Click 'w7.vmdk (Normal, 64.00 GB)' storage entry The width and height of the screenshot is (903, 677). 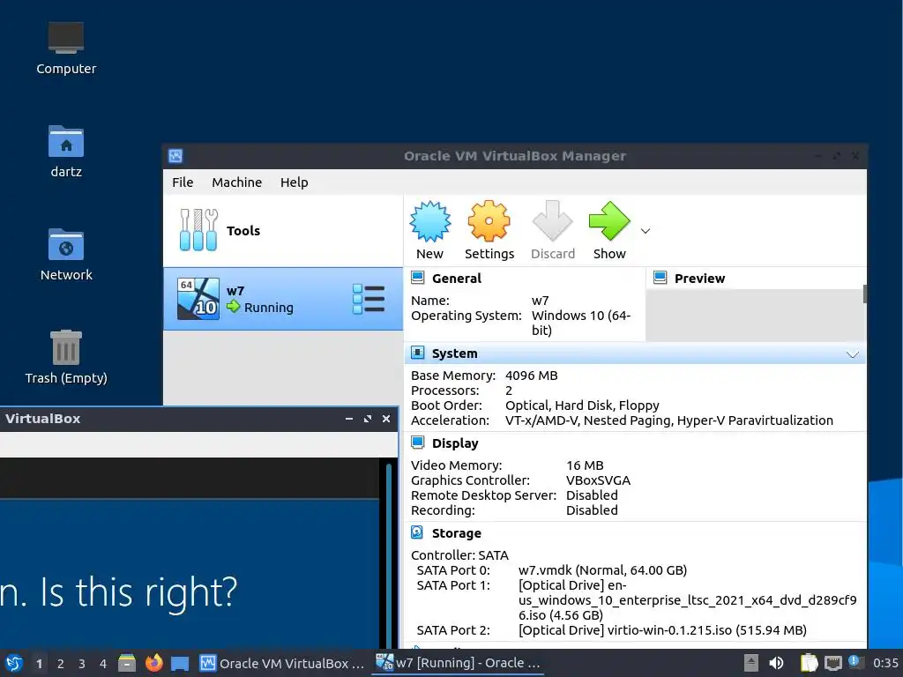coord(602,570)
